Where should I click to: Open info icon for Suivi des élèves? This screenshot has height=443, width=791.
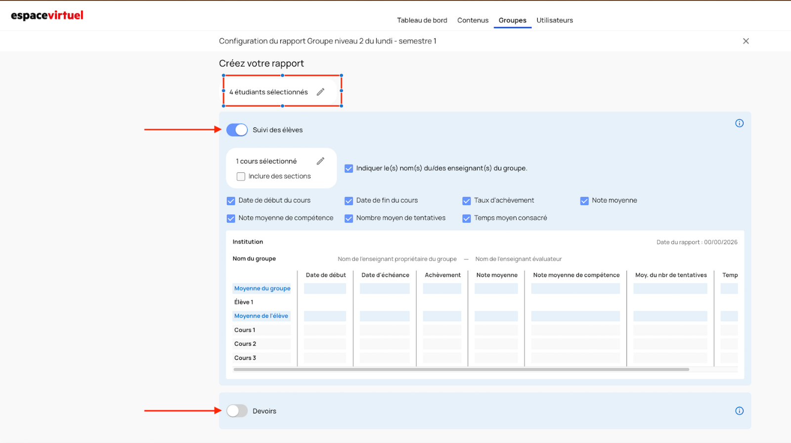pyautogui.click(x=739, y=123)
